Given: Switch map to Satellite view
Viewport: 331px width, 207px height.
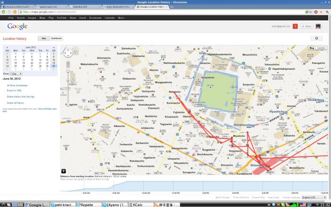Looking at the screenshot, I should pos(321,48).
